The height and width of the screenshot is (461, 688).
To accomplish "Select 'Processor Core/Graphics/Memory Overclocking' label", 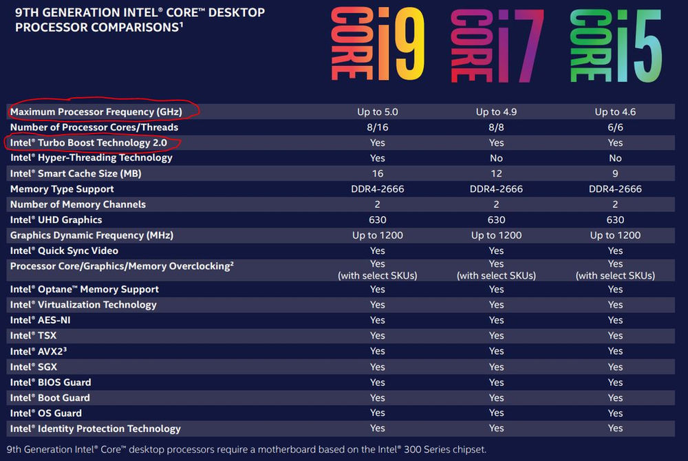I will tap(122, 266).
